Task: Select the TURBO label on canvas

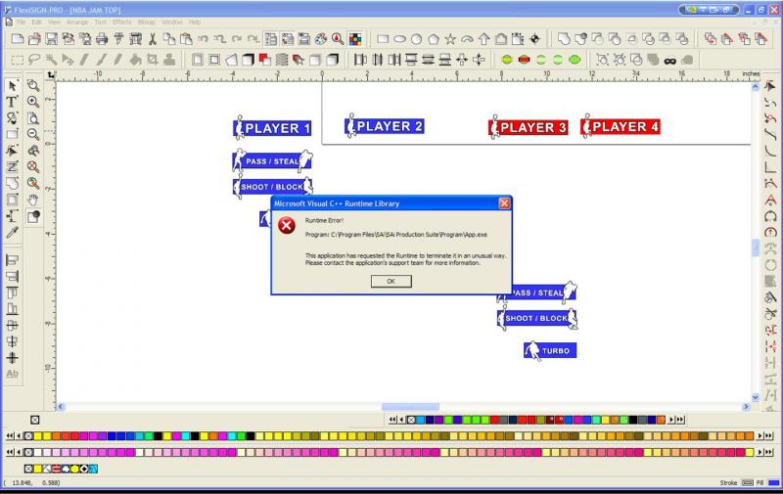Action: click(550, 350)
